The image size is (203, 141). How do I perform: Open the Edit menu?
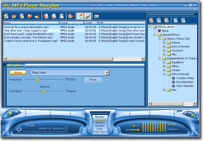(101, 5)
